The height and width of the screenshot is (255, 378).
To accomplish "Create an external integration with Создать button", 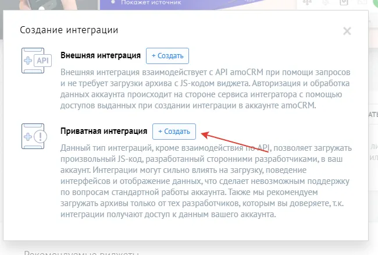I will click(167, 56).
